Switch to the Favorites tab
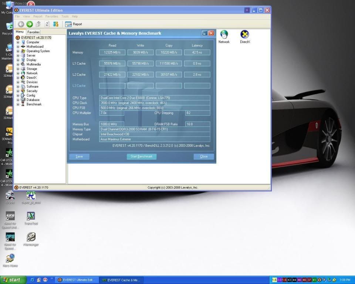The image size is (355, 284). [33, 32]
